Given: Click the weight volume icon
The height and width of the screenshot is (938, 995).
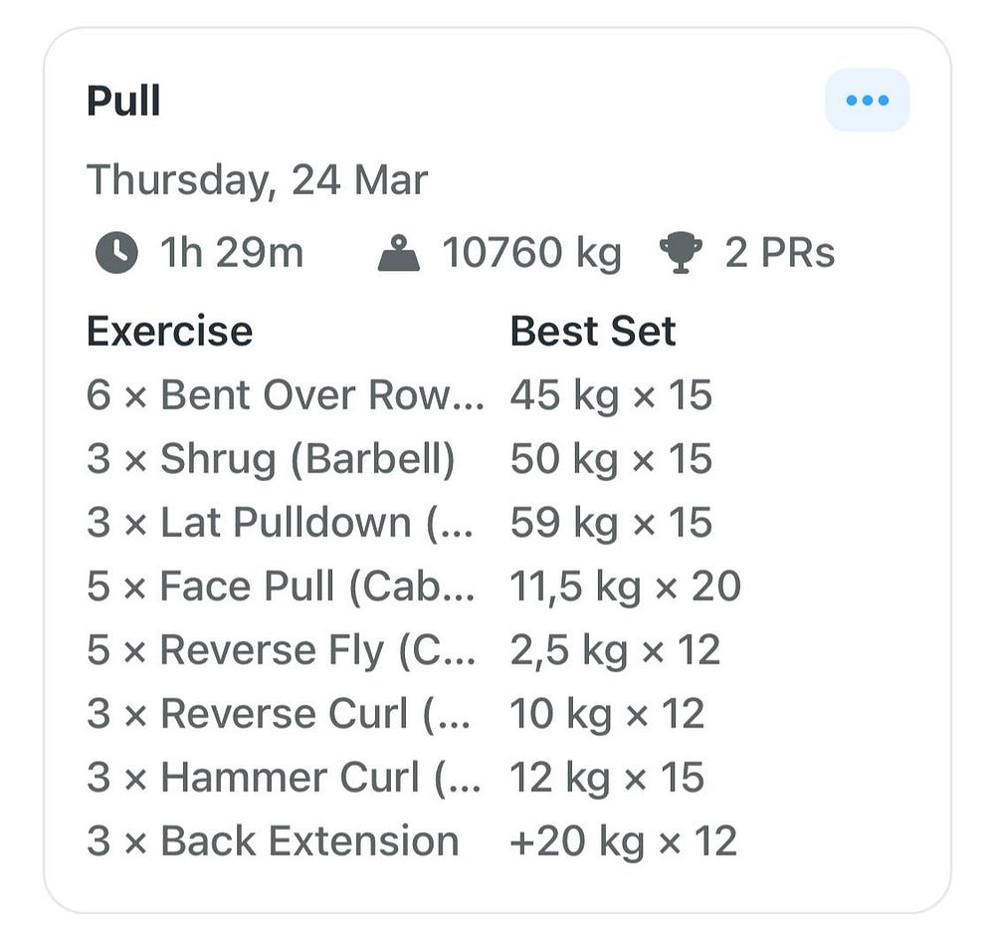Looking at the screenshot, I should coord(399,253).
